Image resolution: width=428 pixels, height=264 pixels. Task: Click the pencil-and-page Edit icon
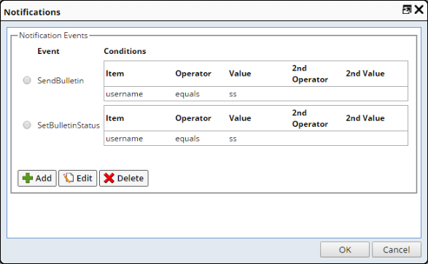(69, 178)
